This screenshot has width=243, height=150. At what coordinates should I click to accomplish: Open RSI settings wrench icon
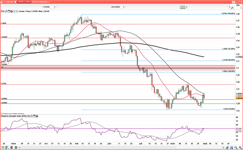(x=31, y=116)
